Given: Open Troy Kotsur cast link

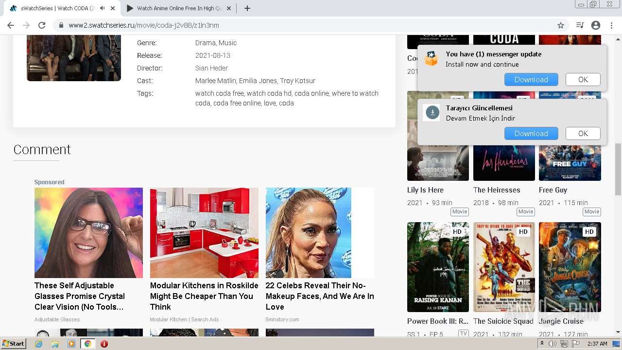Looking at the screenshot, I should coord(297,81).
